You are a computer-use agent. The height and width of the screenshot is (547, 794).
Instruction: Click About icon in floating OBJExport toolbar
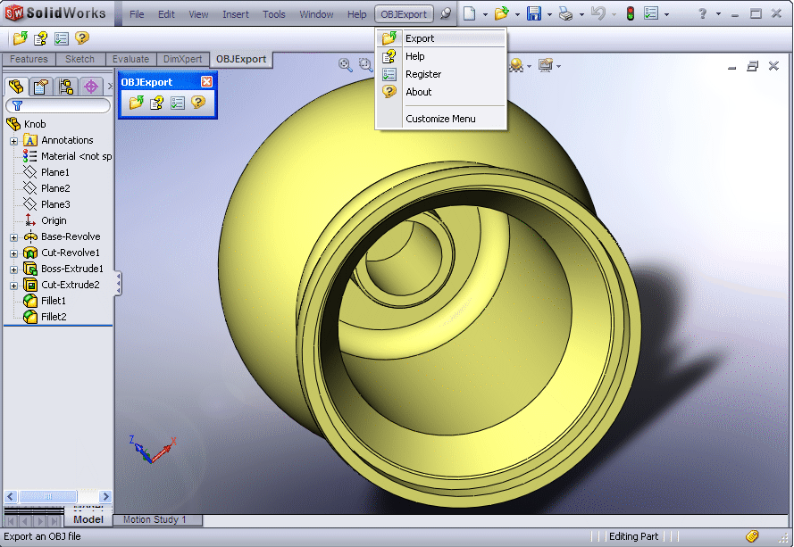(x=198, y=103)
